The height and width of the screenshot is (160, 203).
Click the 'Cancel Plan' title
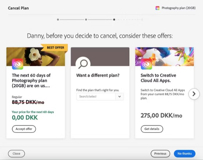[x=18, y=8]
